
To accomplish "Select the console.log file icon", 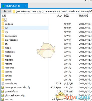I will [x=3, y=84].
